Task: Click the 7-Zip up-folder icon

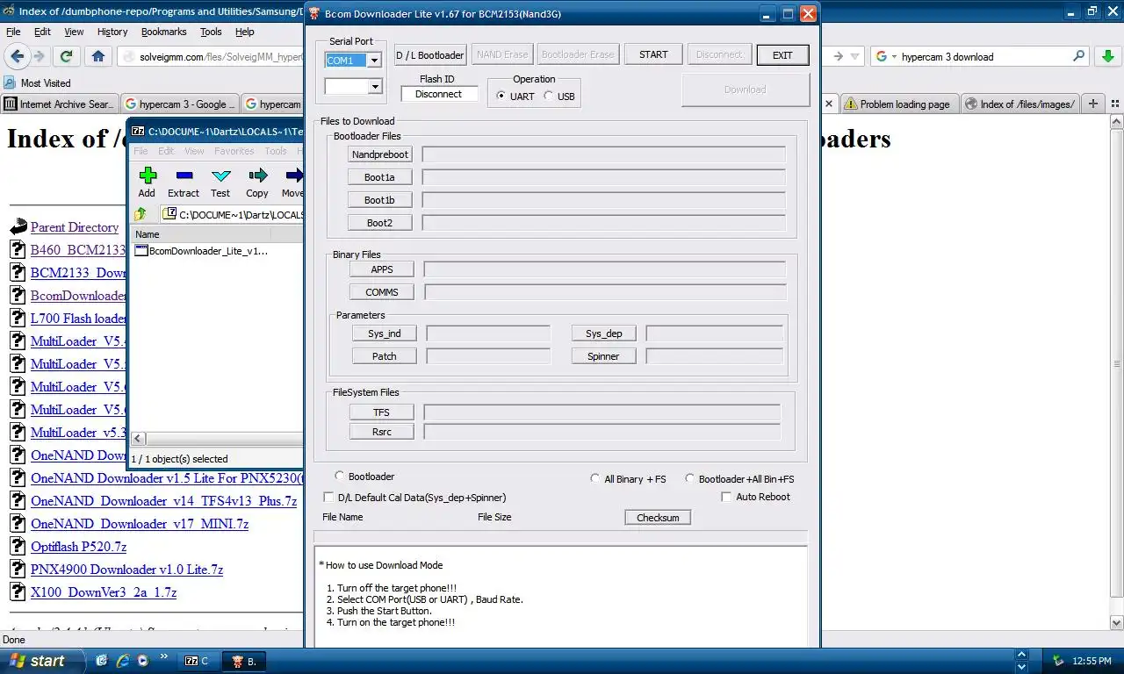Action: [x=140, y=214]
